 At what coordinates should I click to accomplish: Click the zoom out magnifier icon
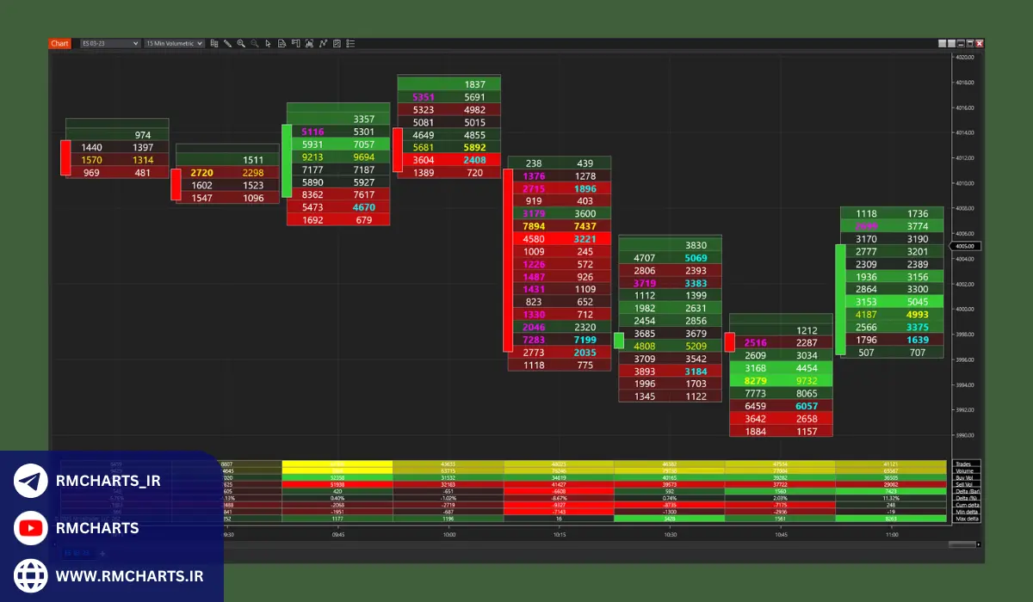coord(255,43)
